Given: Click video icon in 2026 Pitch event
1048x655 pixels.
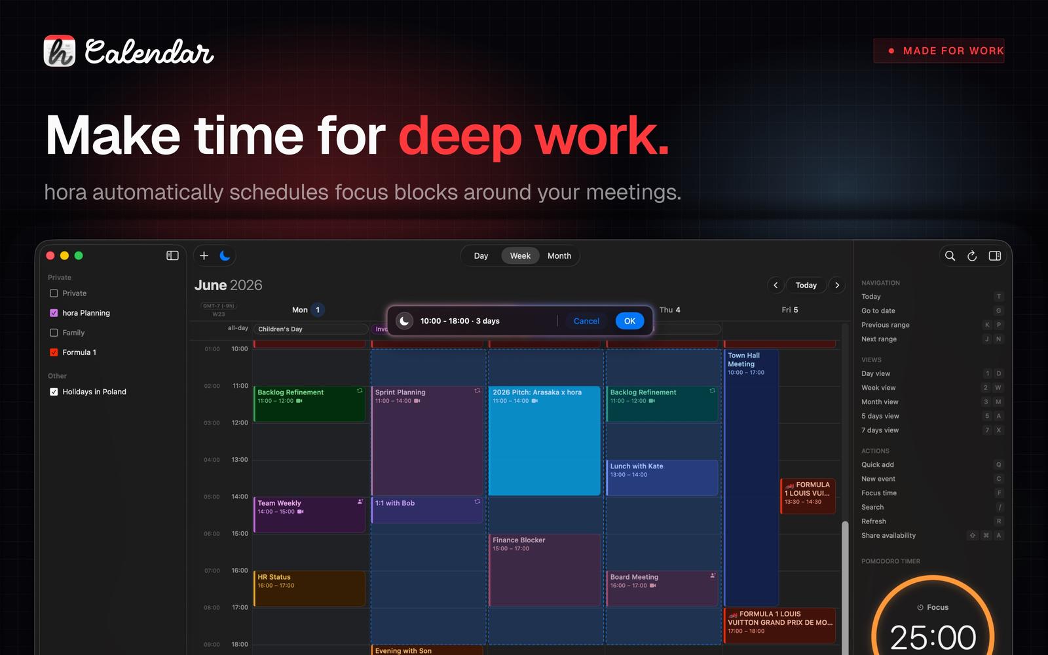Looking at the screenshot, I should point(534,401).
